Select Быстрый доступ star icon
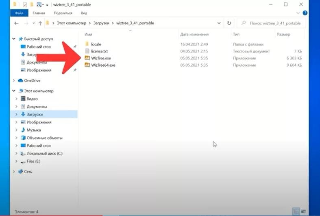 pyautogui.click(x=20, y=39)
